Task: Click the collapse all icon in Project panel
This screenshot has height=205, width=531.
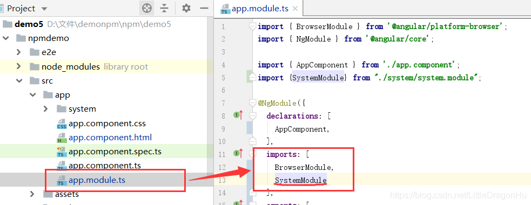Action: pyautogui.click(x=164, y=8)
